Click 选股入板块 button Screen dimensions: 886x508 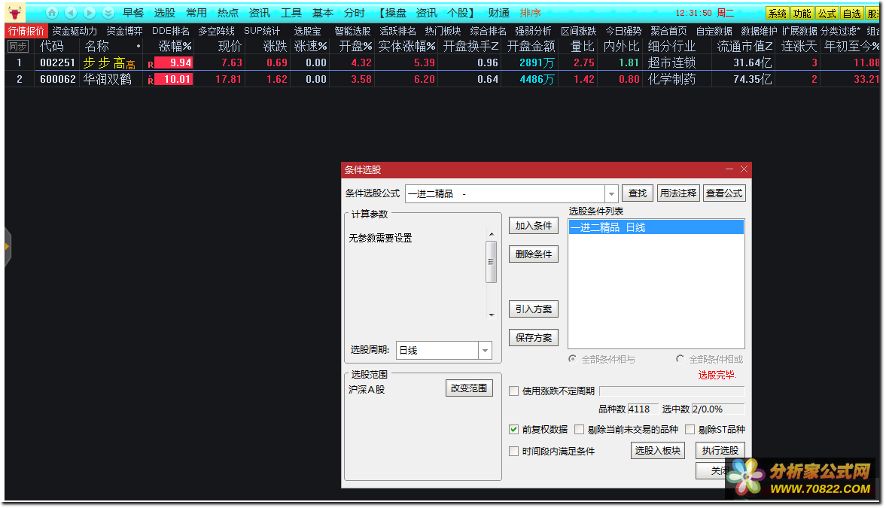click(x=658, y=450)
